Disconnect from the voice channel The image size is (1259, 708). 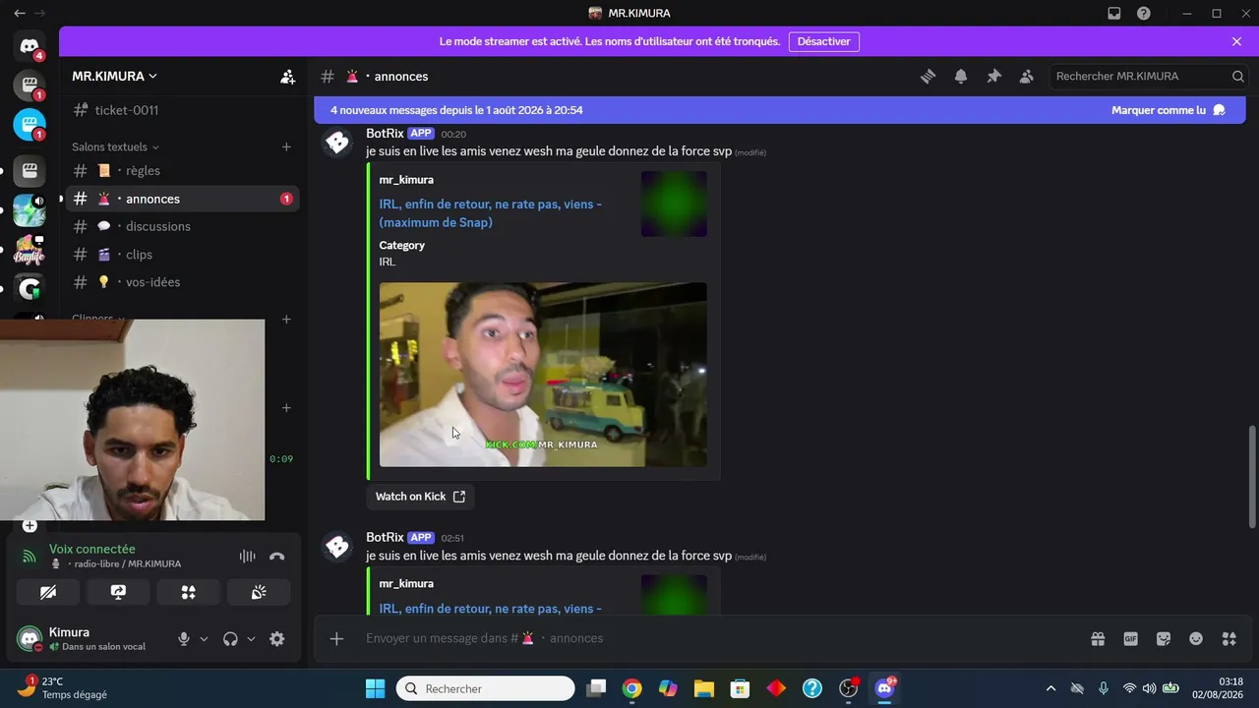pyautogui.click(x=277, y=556)
